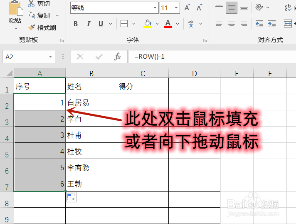Viewport: 296px width, 224px height.
Task: Decrease font size with smaller A
Action: [x=199, y=7]
